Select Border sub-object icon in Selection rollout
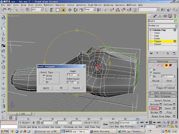Screen dimensions: 179x134 [x=162, y=65]
